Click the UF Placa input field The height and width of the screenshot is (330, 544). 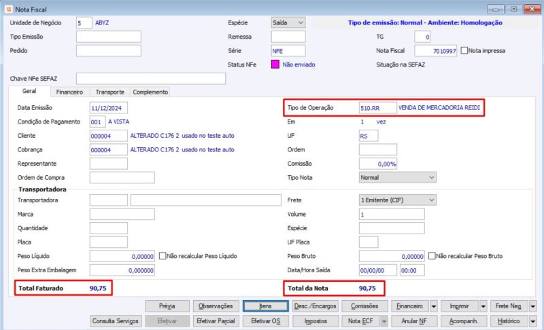click(369, 242)
